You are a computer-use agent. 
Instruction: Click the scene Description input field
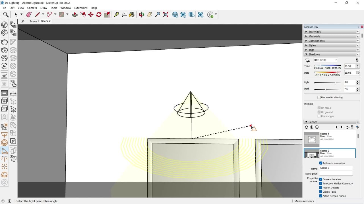(336, 173)
